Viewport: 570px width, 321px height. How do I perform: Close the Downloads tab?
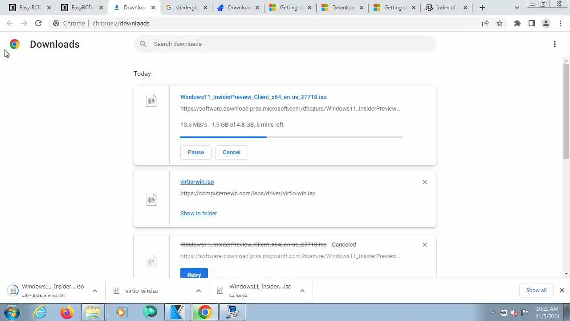(x=153, y=8)
